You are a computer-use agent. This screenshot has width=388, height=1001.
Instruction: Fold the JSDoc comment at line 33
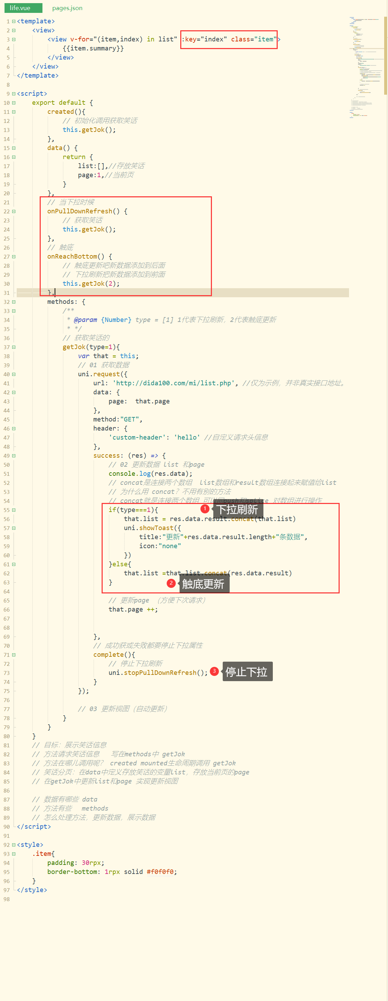coord(14,311)
